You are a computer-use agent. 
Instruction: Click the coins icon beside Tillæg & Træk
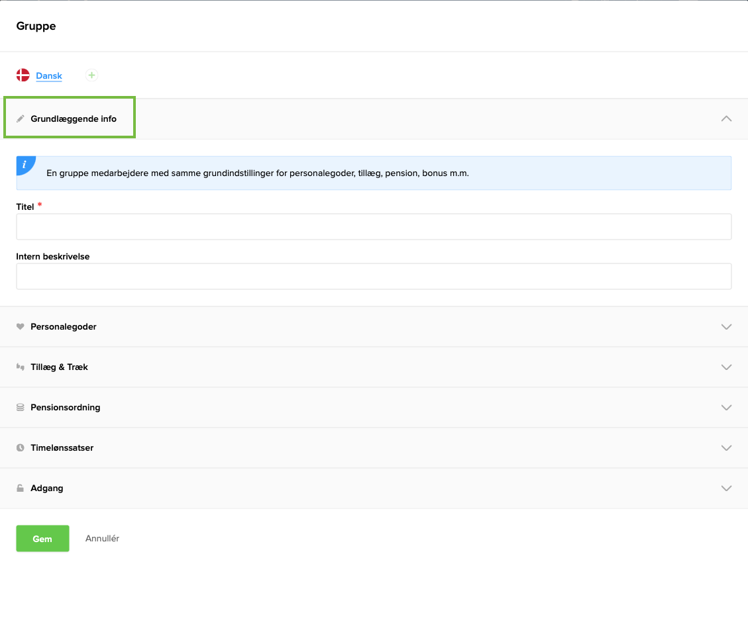tap(22, 367)
